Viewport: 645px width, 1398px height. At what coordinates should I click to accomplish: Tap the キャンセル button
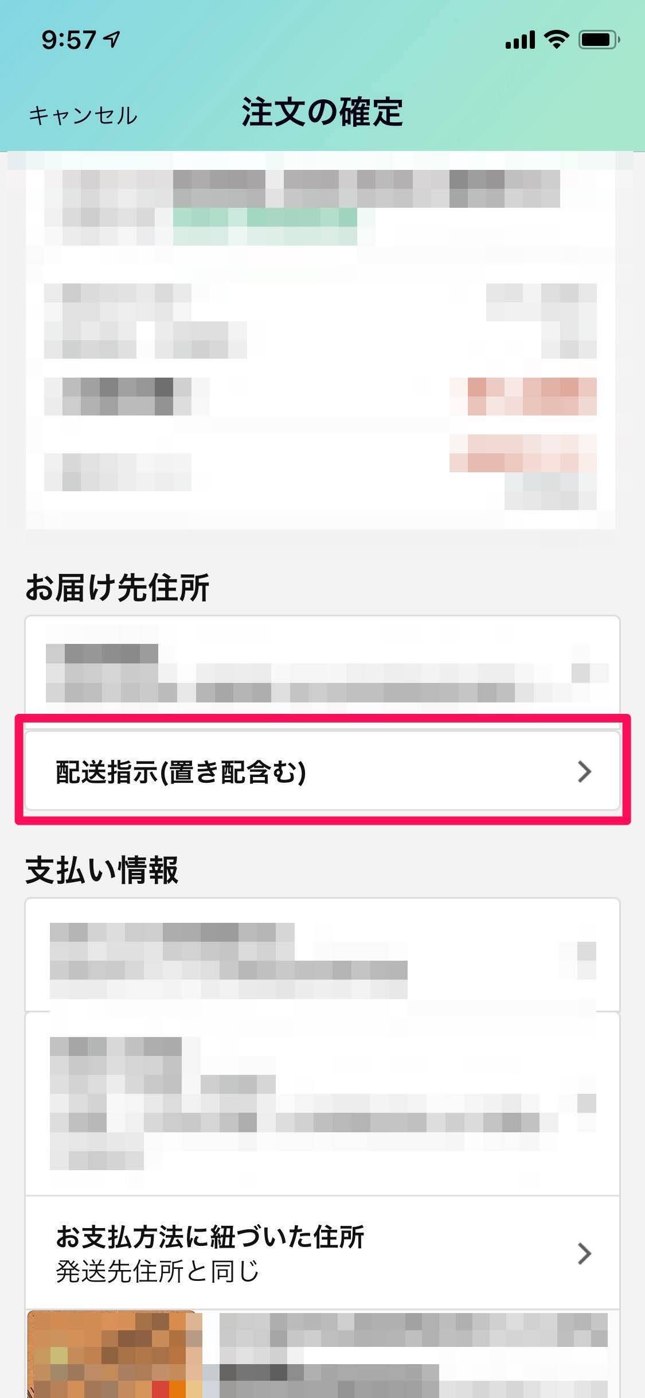(x=83, y=115)
